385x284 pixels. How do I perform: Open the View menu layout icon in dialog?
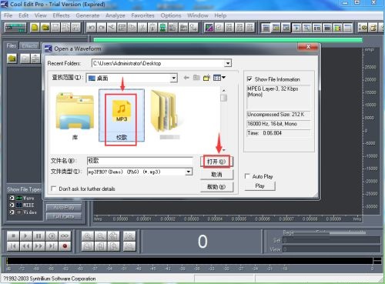219,78
